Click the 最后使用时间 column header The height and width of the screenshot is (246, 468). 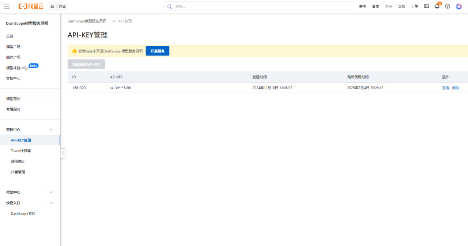tap(358, 77)
